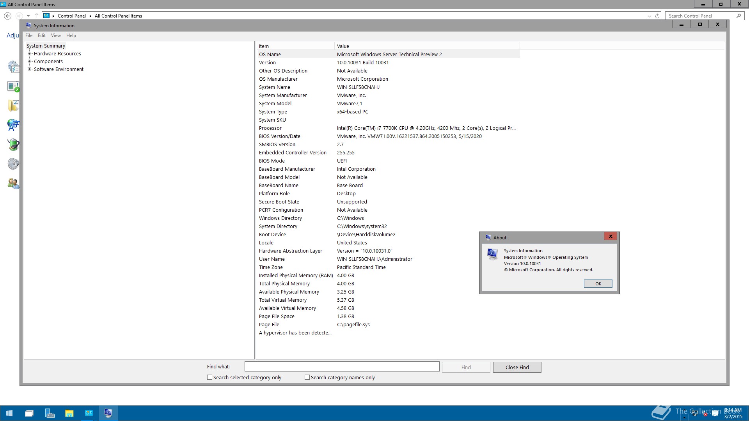Open the Help menu

pos(71,35)
